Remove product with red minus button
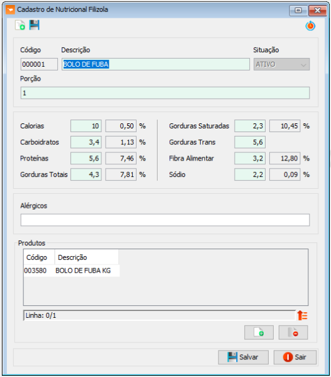Image resolution: width=331 pixels, height=377 pixels. coord(293,332)
